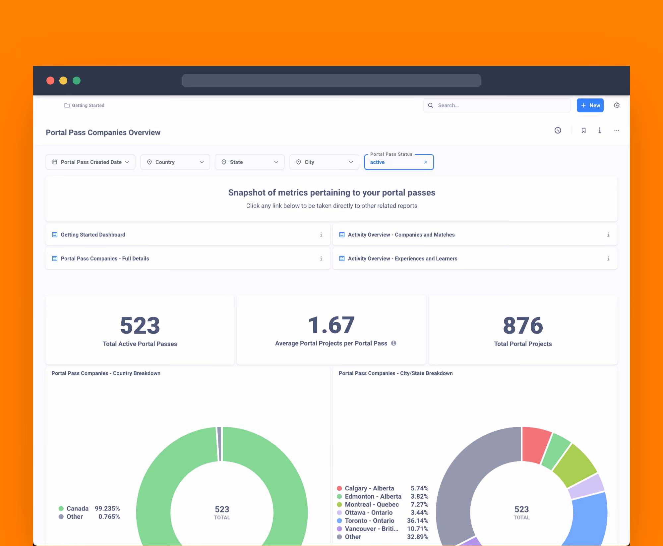Click info icon on Activity Overview Experiences and Learners

(x=608, y=258)
